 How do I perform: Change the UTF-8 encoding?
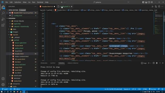[x=134, y=89]
